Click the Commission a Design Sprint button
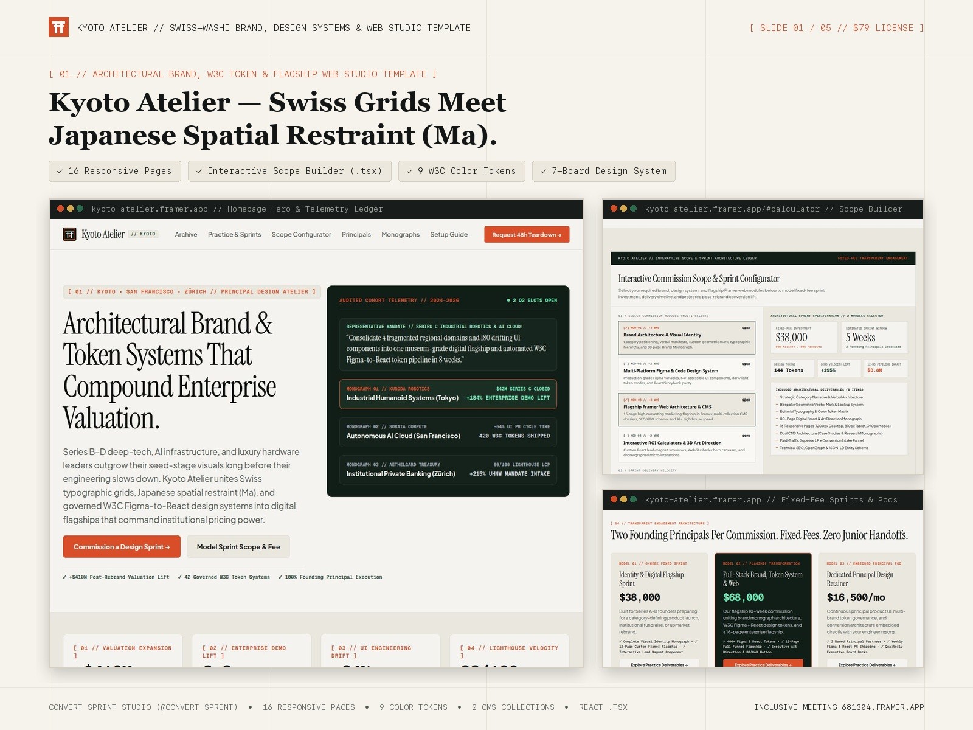973x730 pixels. pos(122,547)
